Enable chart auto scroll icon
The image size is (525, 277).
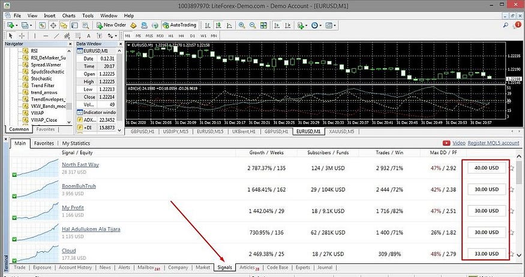277,25
